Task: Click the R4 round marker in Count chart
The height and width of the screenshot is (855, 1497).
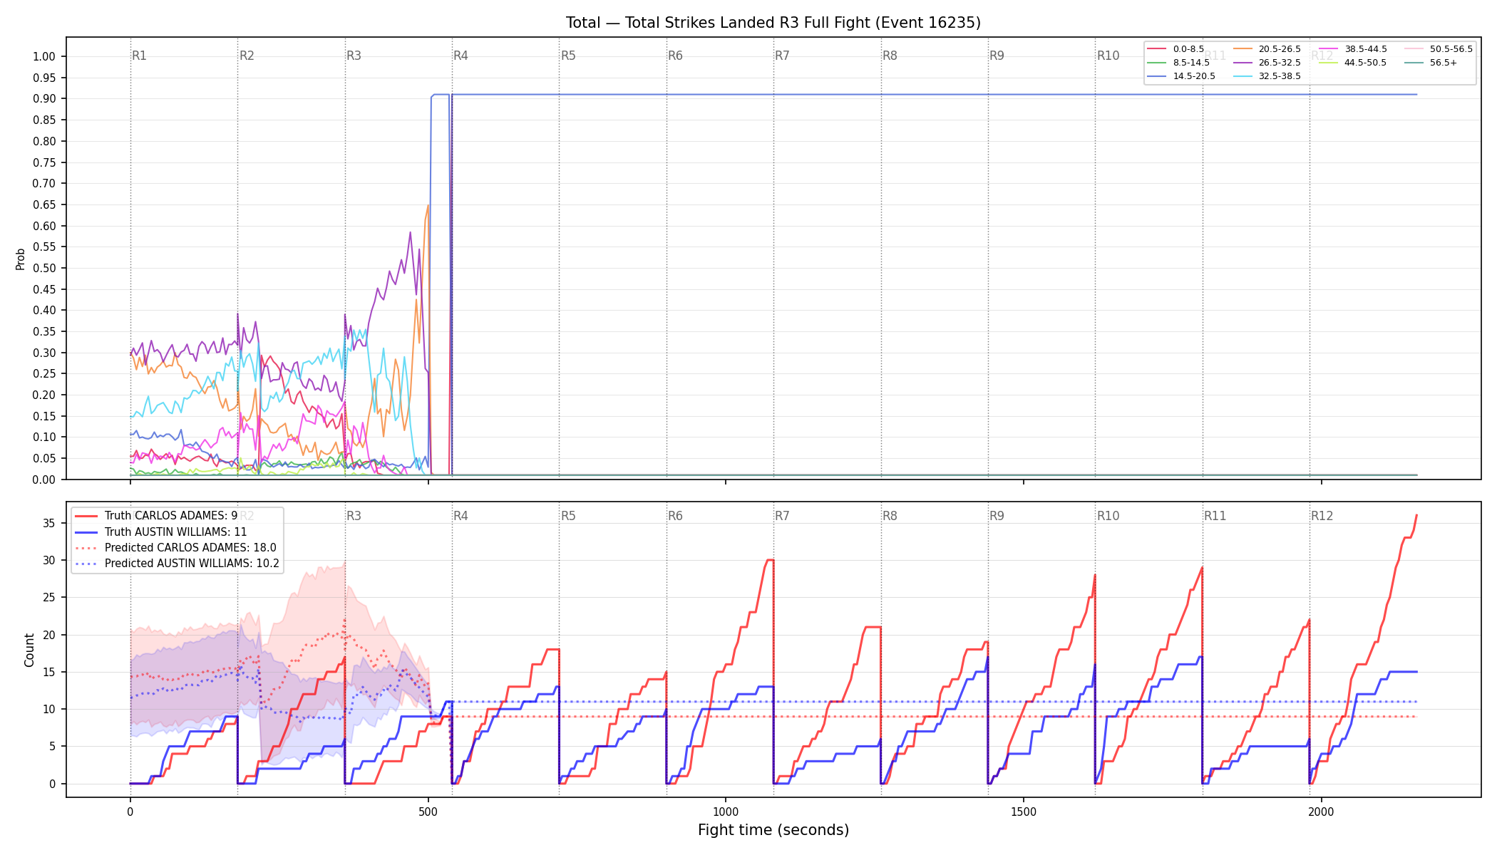Action: click(461, 516)
